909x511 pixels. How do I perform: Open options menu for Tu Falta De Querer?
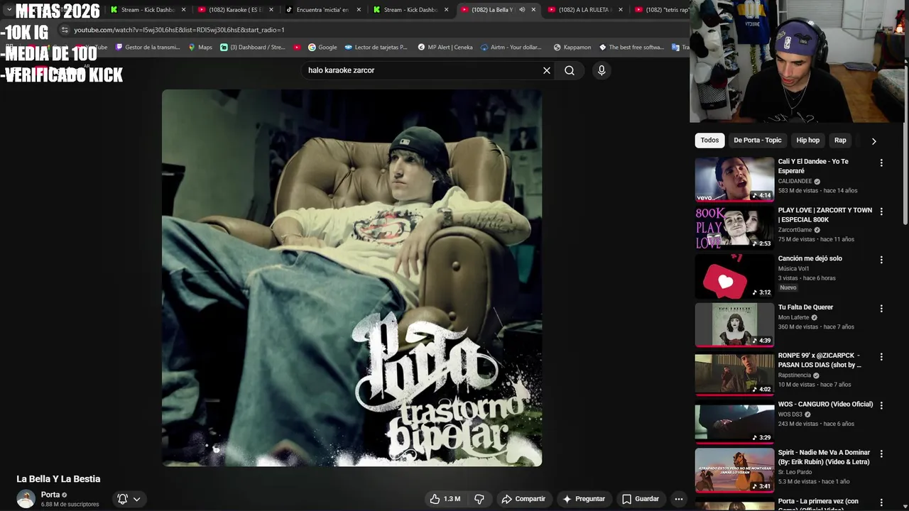881,309
